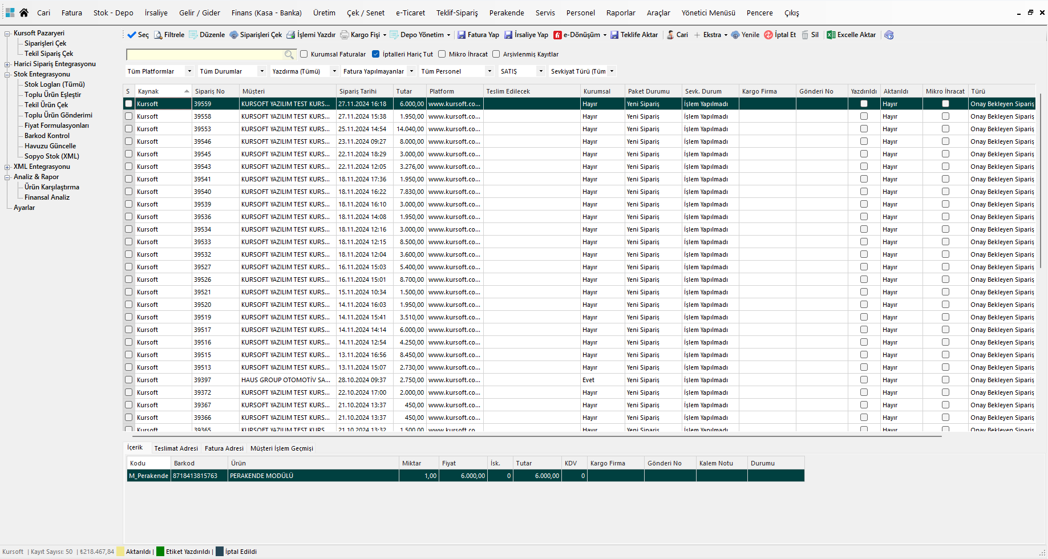This screenshot has height=559, width=1048.
Task: Open the Stok - Depo menu
Action: coord(114,13)
